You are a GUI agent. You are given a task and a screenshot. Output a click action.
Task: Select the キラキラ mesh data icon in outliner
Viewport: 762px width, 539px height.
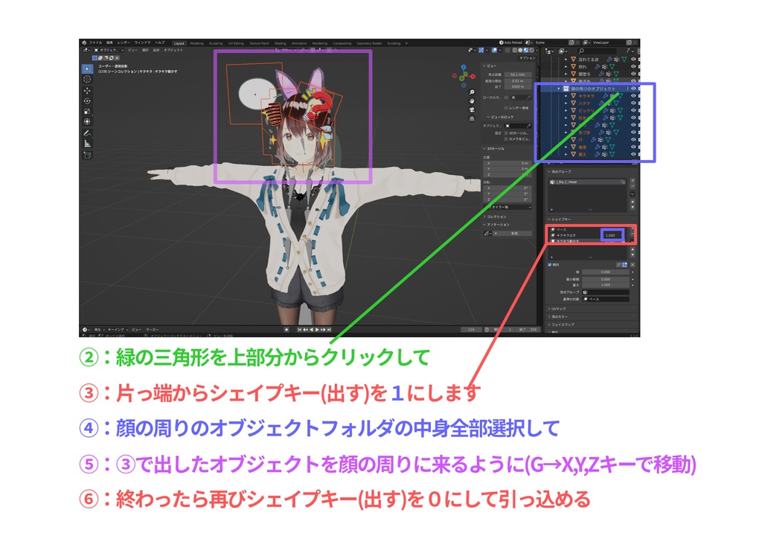point(619,96)
